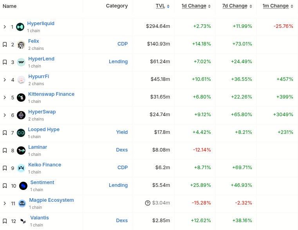Click the Kittenswap Finance logo
The image size is (298, 230).
click(x=21, y=97)
